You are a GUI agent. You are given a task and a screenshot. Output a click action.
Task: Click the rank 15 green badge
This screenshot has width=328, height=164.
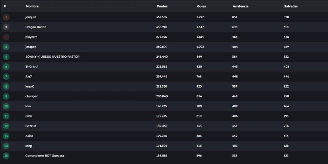coord(6,155)
